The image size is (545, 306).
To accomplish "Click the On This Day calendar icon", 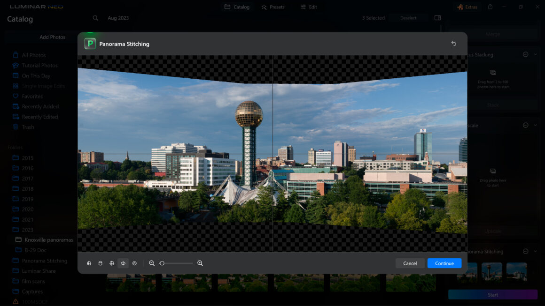I will click(x=16, y=75).
